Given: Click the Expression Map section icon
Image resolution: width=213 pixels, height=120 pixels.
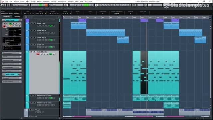Looking at the screenshot, I should coord(20,60).
